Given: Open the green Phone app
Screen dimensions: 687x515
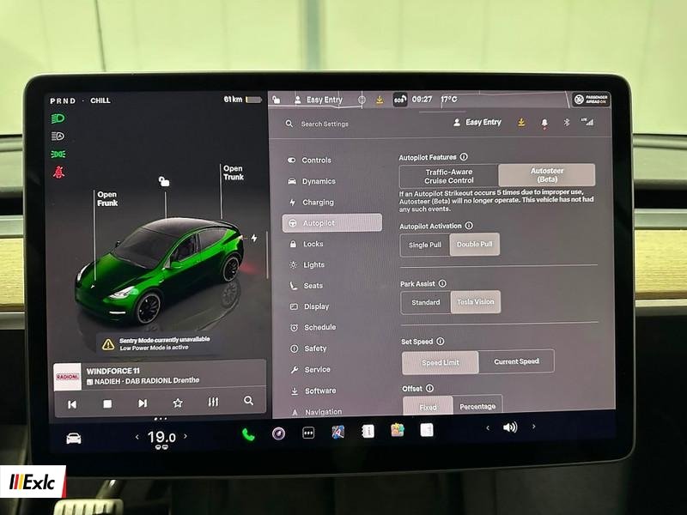Looking at the screenshot, I should pyautogui.click(x=248, y=434).
